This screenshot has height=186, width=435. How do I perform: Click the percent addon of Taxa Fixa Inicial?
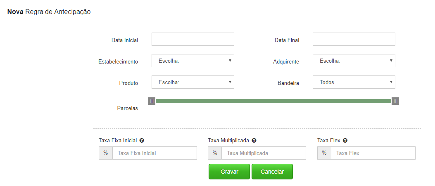[x=106, y=153]
